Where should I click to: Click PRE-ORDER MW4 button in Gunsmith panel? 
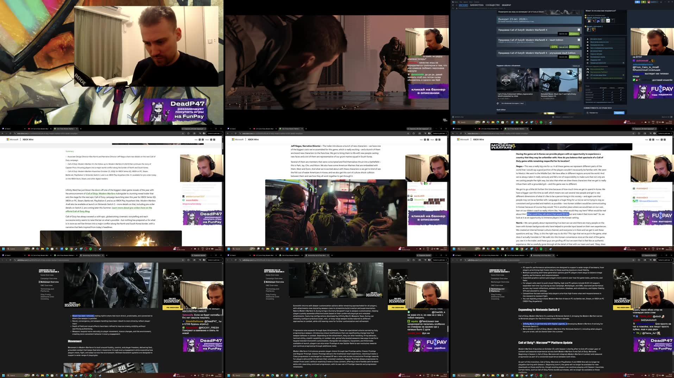click(398, 307)
